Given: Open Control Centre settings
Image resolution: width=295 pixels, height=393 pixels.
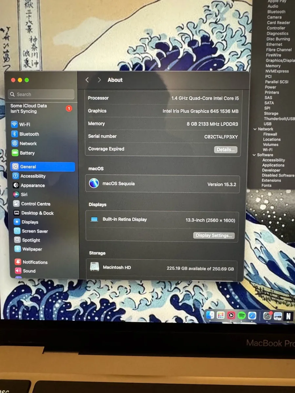Looking at the screenshot, I should point(32,204).
